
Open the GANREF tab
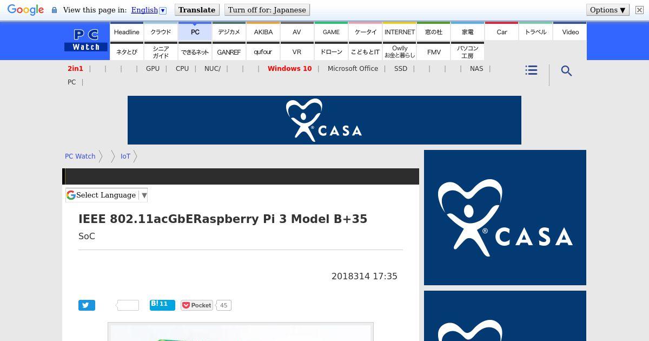click(x=229, y=52)
